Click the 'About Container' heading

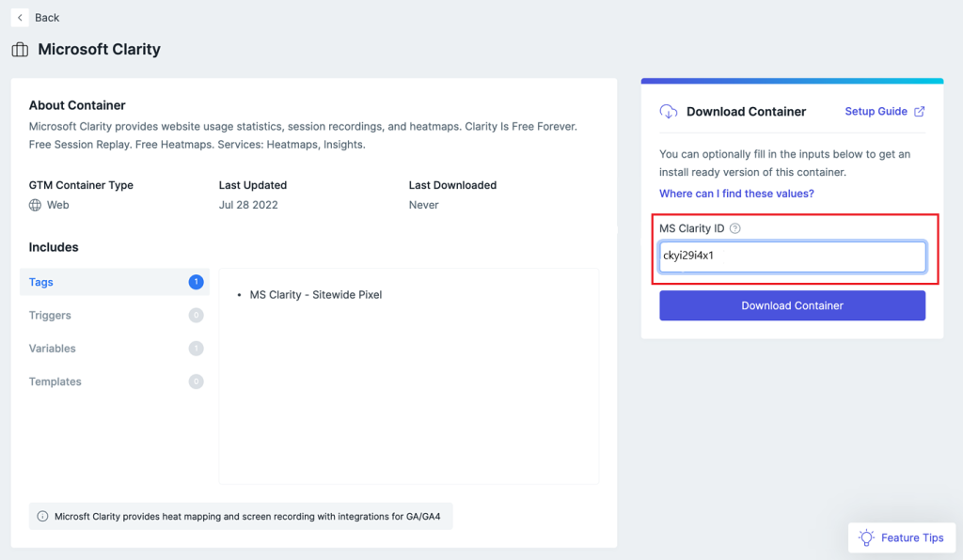click(77, 105)
